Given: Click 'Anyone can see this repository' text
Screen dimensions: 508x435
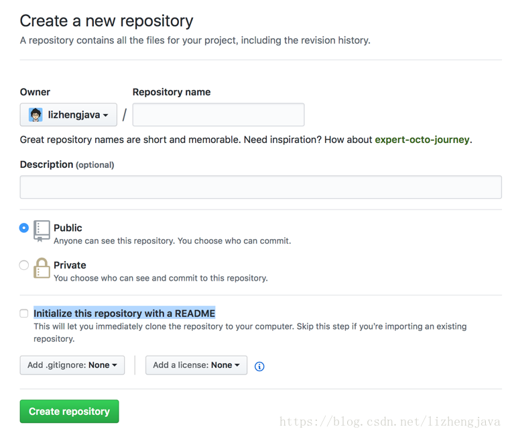Looking at the screenshot, I should pos(172,241).
